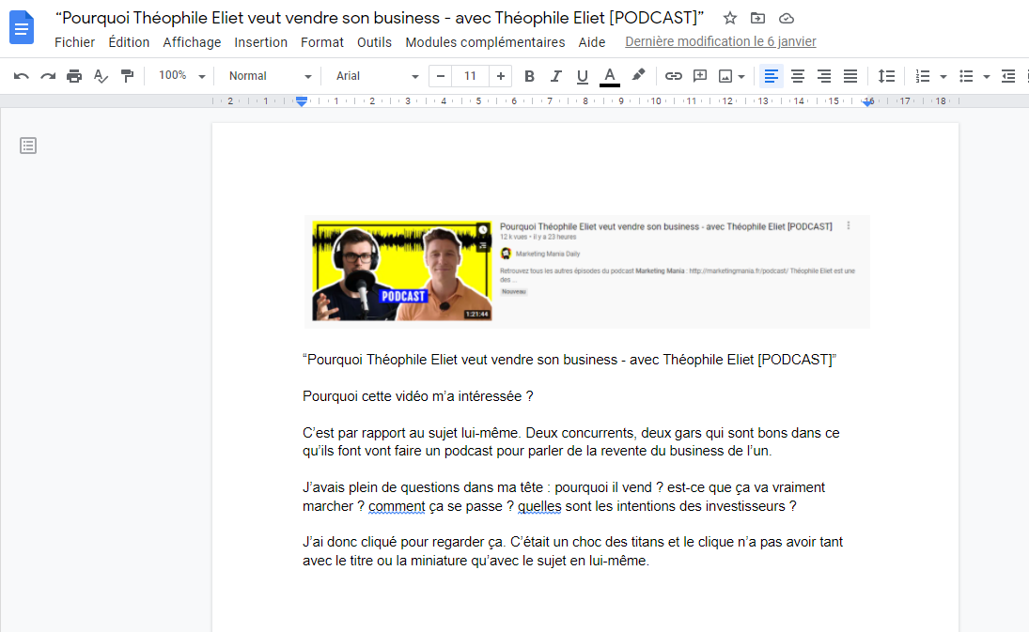This screenshot has height=632, width=1029.
Task: Open the Insertion menu
Action: [260, 42]
